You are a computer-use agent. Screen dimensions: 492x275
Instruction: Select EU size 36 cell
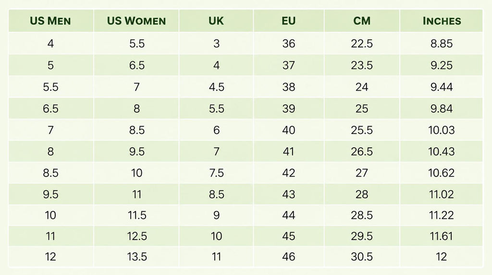tap(289, 43)
